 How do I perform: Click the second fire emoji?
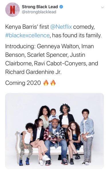tap(53, 83)
